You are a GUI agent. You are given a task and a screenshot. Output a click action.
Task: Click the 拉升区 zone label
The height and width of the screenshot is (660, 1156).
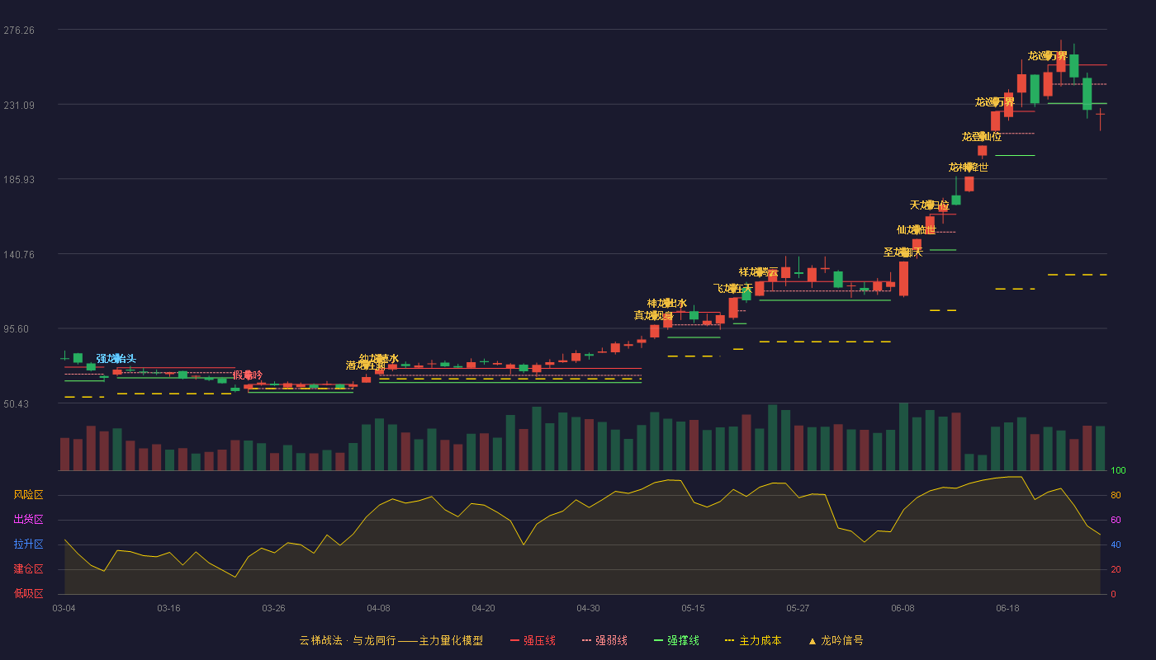(29, 544)
